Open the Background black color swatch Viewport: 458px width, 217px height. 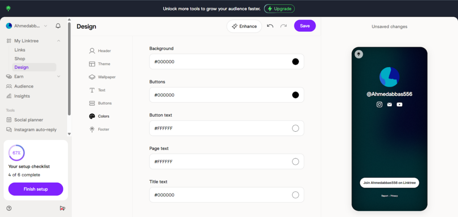point(295,62)
